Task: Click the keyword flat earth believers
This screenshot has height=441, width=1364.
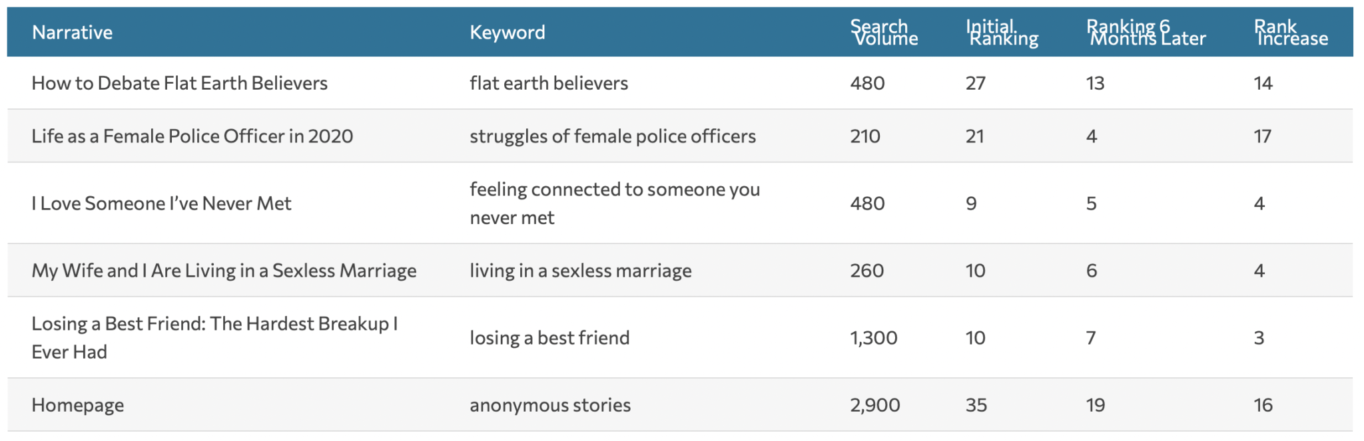Action: click(549, 83)
